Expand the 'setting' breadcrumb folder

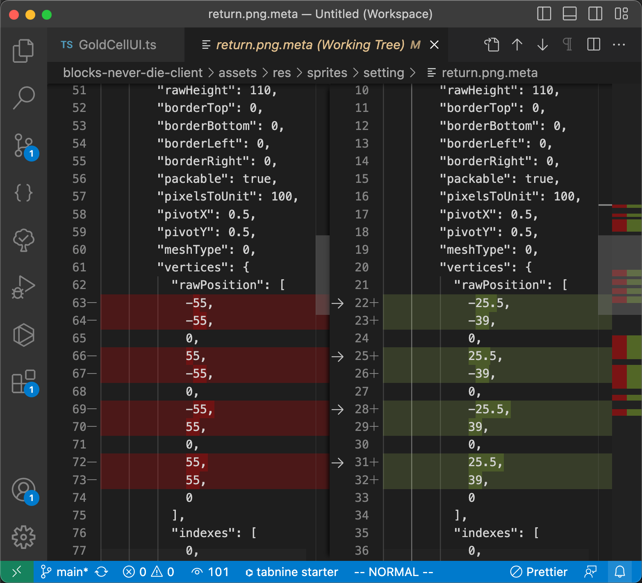(x=384, y=73)
